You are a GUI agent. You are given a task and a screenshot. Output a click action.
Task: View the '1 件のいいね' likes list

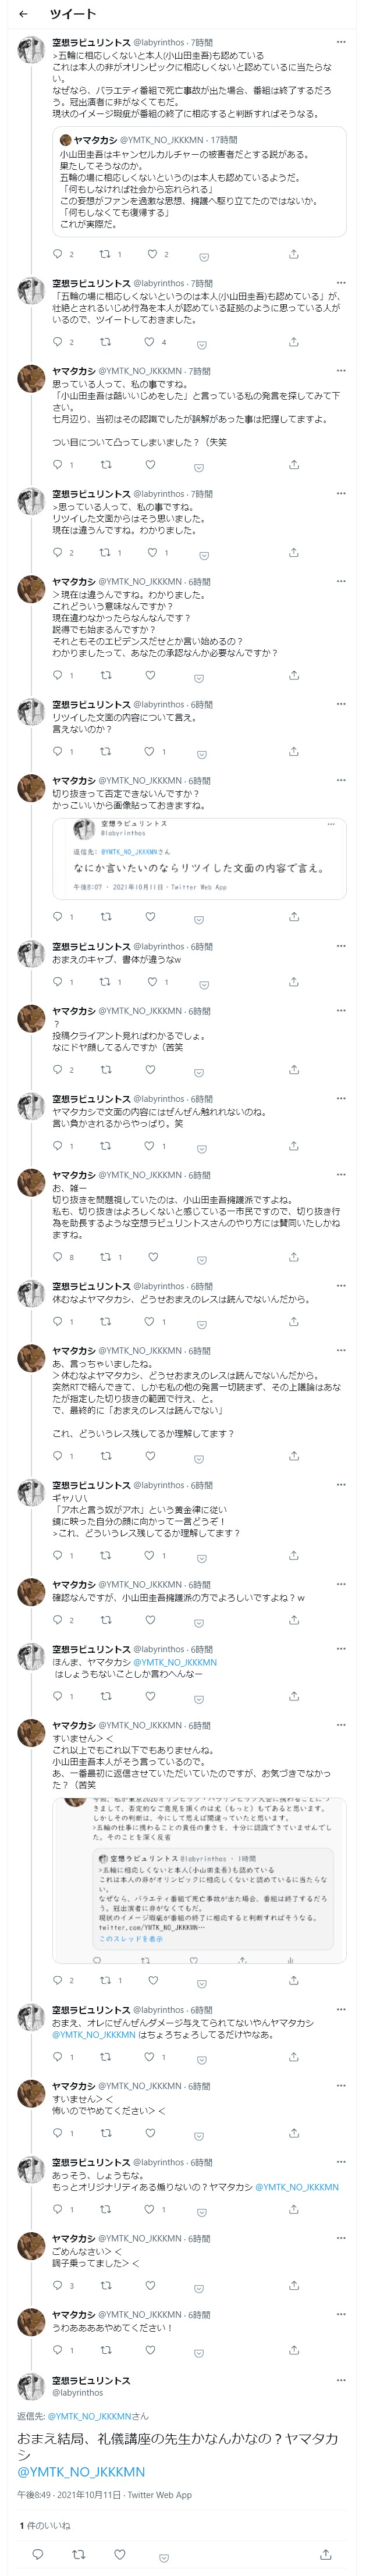point(45,2526)
